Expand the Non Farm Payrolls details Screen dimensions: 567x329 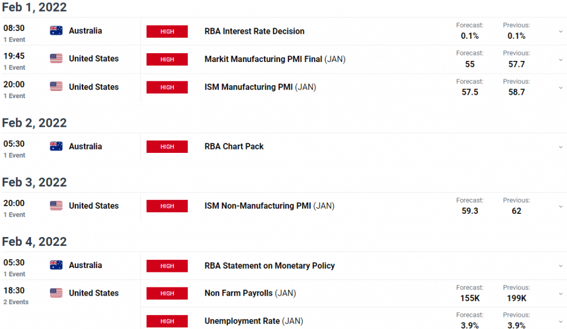tap(560, 294)
